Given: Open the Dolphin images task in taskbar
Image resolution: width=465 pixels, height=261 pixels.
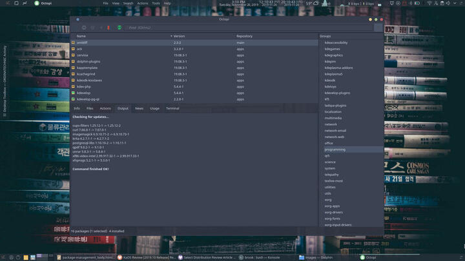Looking at the screenshot, I should [316, 257].
